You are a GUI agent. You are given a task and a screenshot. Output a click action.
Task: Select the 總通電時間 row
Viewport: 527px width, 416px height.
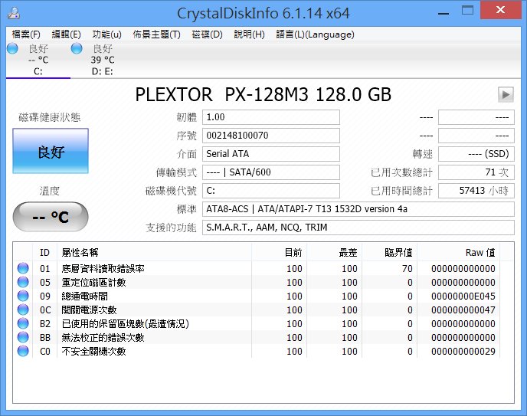(257, 296)
